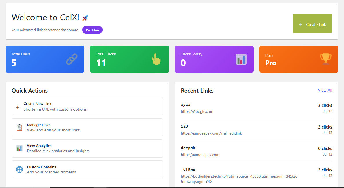Open the Manage Links quick action

point(87,127)
